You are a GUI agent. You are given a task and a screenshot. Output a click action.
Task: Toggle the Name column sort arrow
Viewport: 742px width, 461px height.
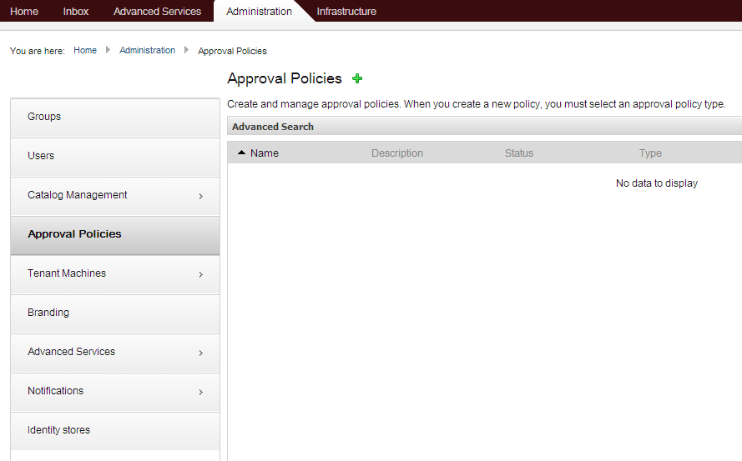pyautogui.click(x=242, y=153)
